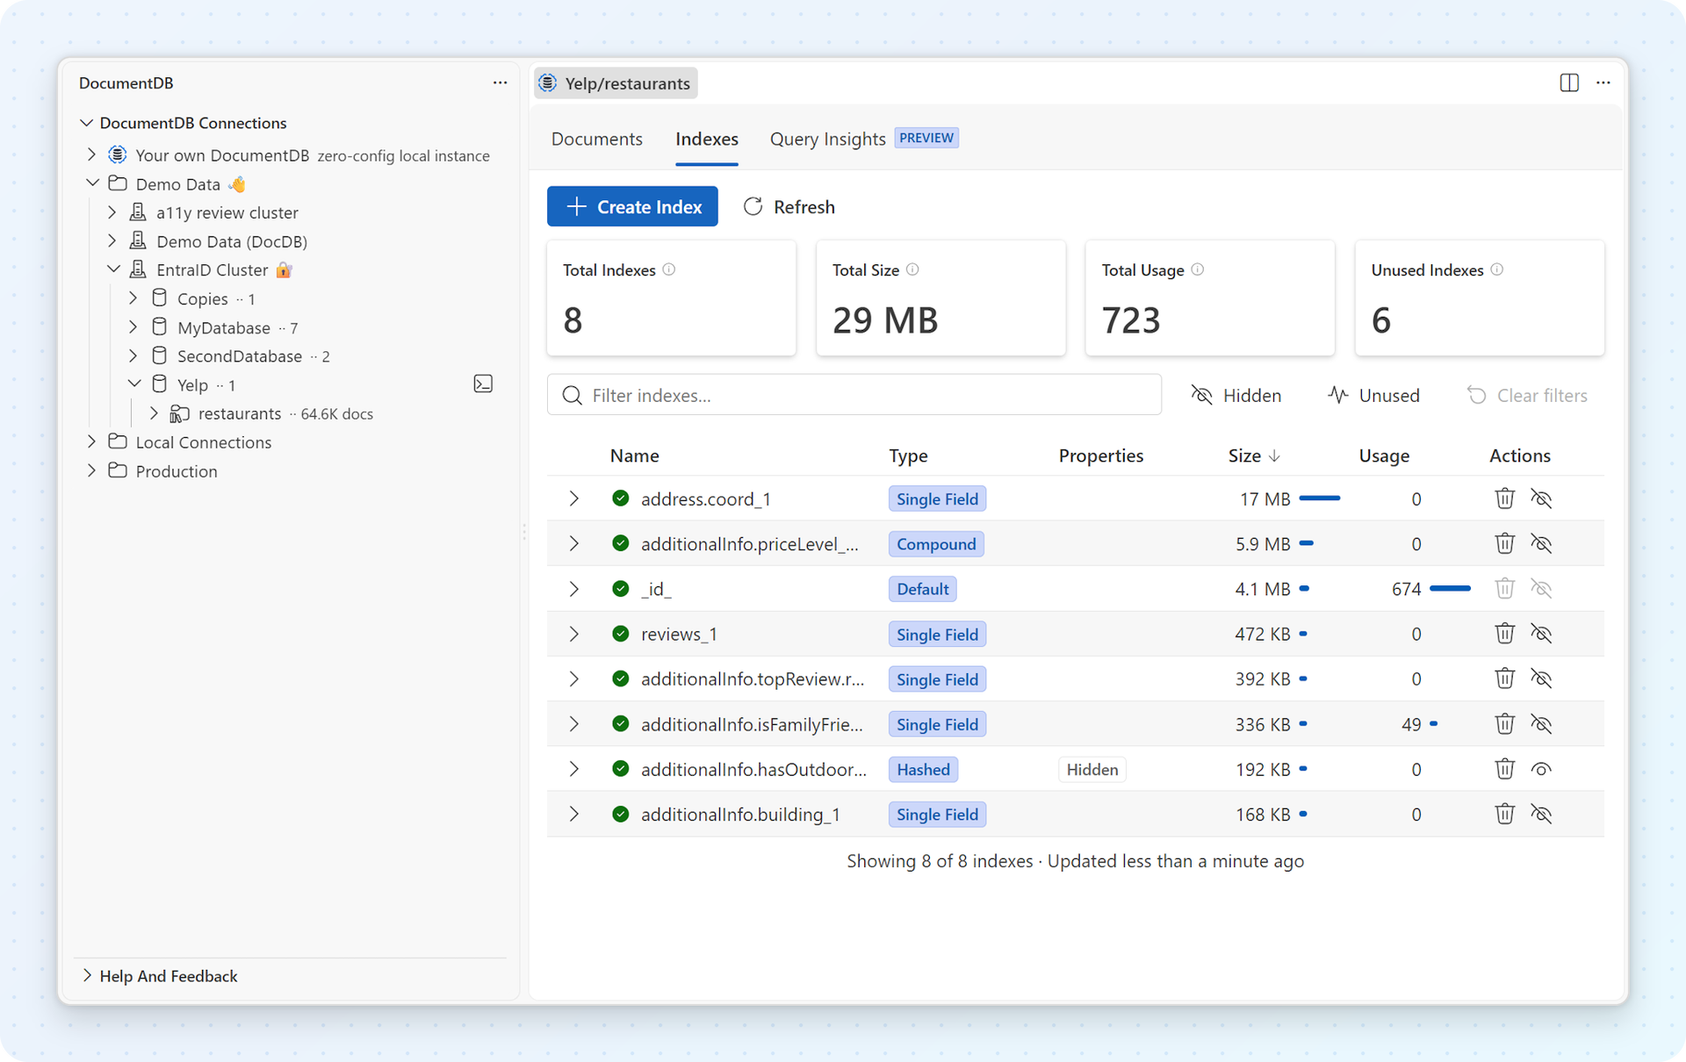1686x1062 pixels.
Task: Collapse the Yelp database node
Action: point(134,384)
